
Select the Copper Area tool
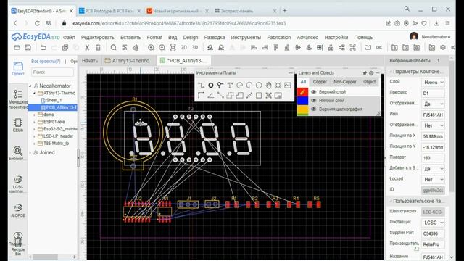230,95
